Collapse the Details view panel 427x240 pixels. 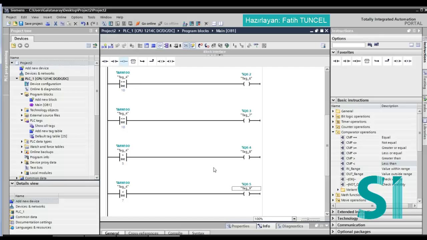(x=12, y=183)
